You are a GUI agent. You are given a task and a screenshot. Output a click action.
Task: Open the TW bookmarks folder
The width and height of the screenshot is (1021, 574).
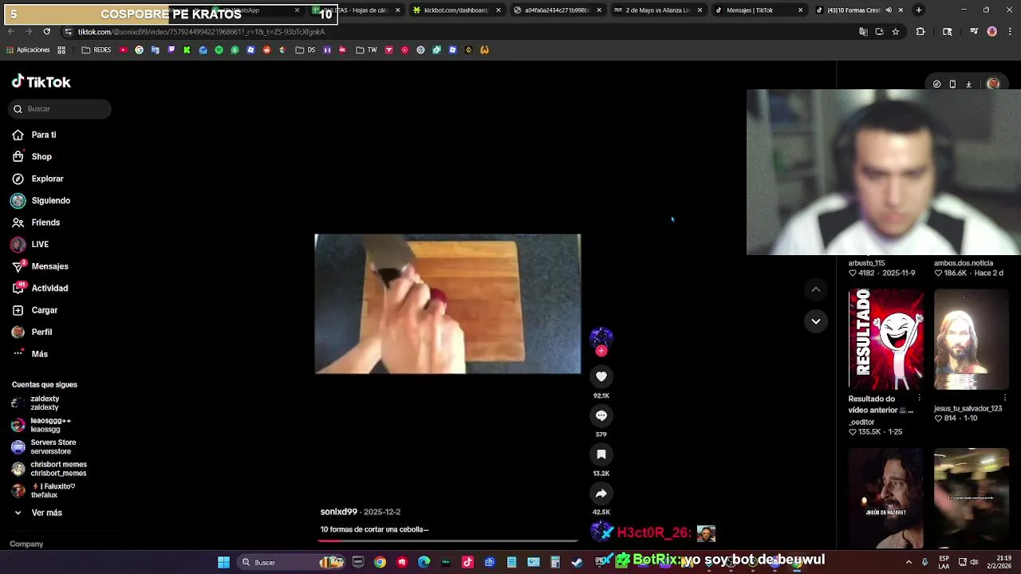pos(366,49)
